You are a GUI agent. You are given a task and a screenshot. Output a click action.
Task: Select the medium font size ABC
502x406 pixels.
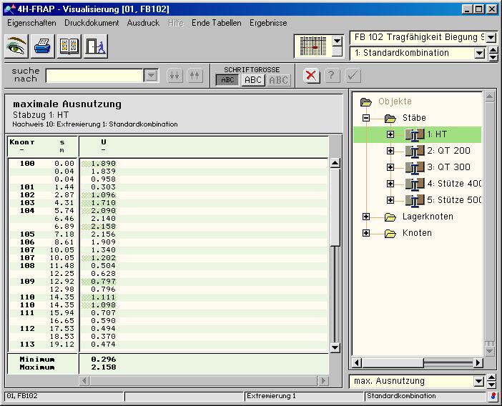(253, 80)
